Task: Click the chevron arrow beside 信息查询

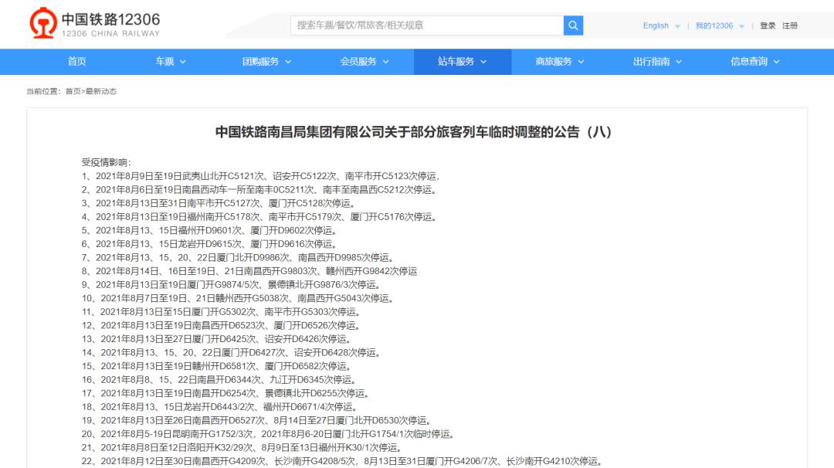Action: coord(776,63)
